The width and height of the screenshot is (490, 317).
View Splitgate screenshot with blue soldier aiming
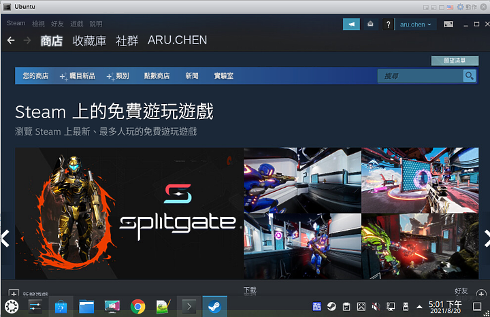(x=302, y=180)
